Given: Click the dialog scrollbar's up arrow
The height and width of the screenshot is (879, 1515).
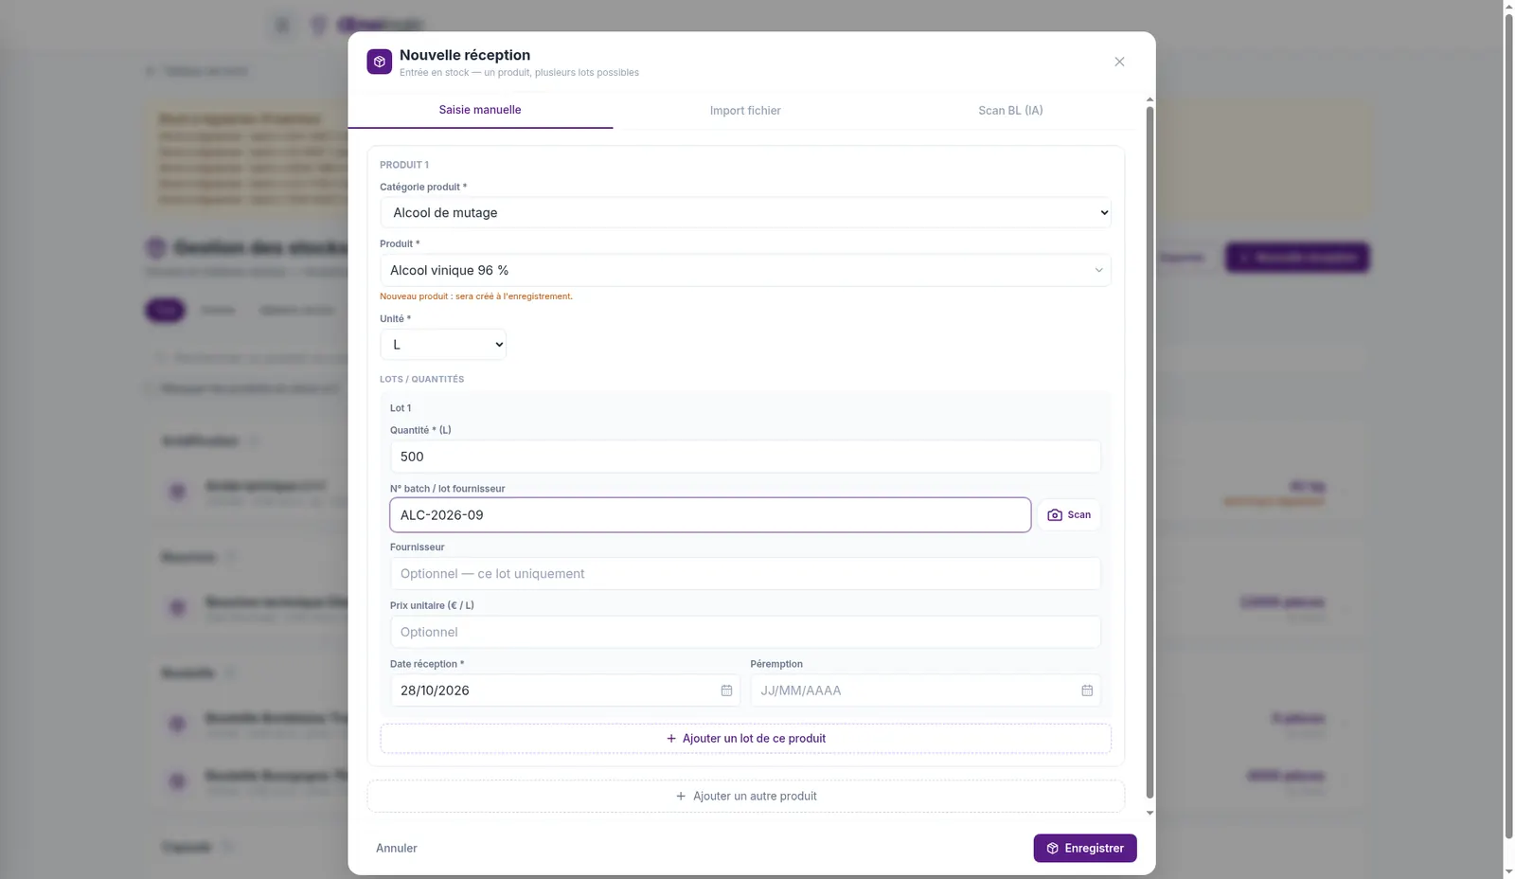Looking at the screenshot, I should tap(1150, 99).
